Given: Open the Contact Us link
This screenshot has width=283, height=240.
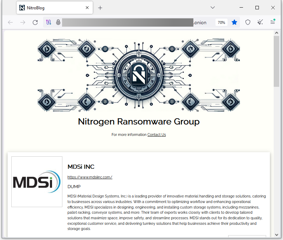Looking at the screenshot, I should pyautogui.click(x=156, y=135).
